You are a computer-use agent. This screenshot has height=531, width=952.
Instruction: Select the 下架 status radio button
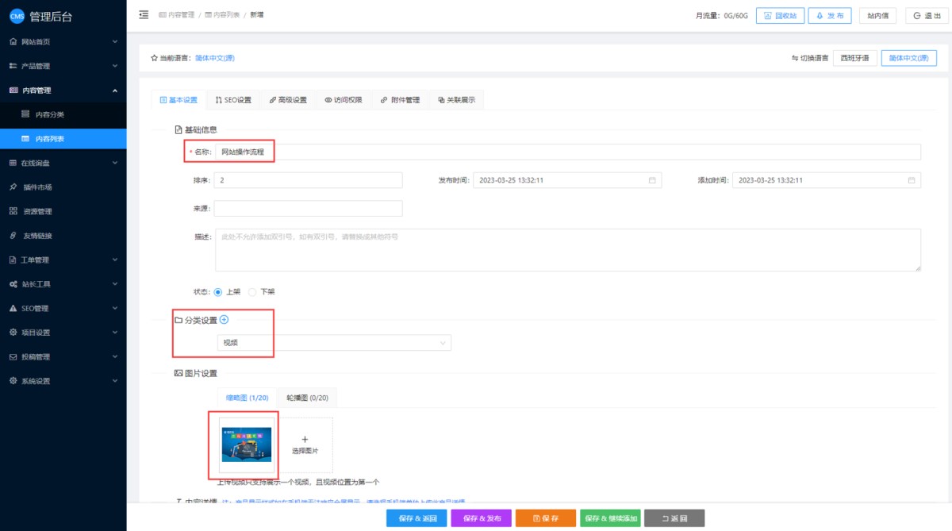pyautogui.click(x=253, y=291)
